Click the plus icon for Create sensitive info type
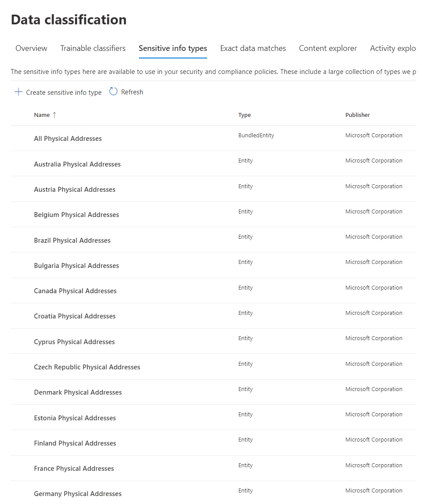 (x=18, y=92)
